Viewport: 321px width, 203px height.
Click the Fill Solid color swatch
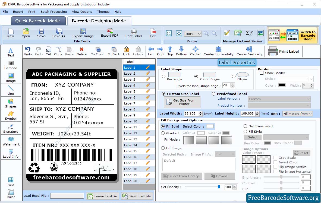click(210, 126)
